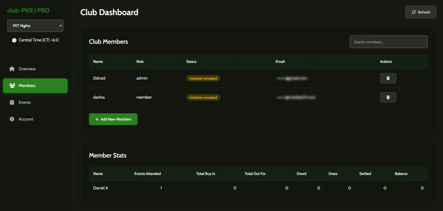The width and height of the screenshot is (443, 211).
Task: Delete member Ddroid with trash icon
Action: click(x=388, y=78)
